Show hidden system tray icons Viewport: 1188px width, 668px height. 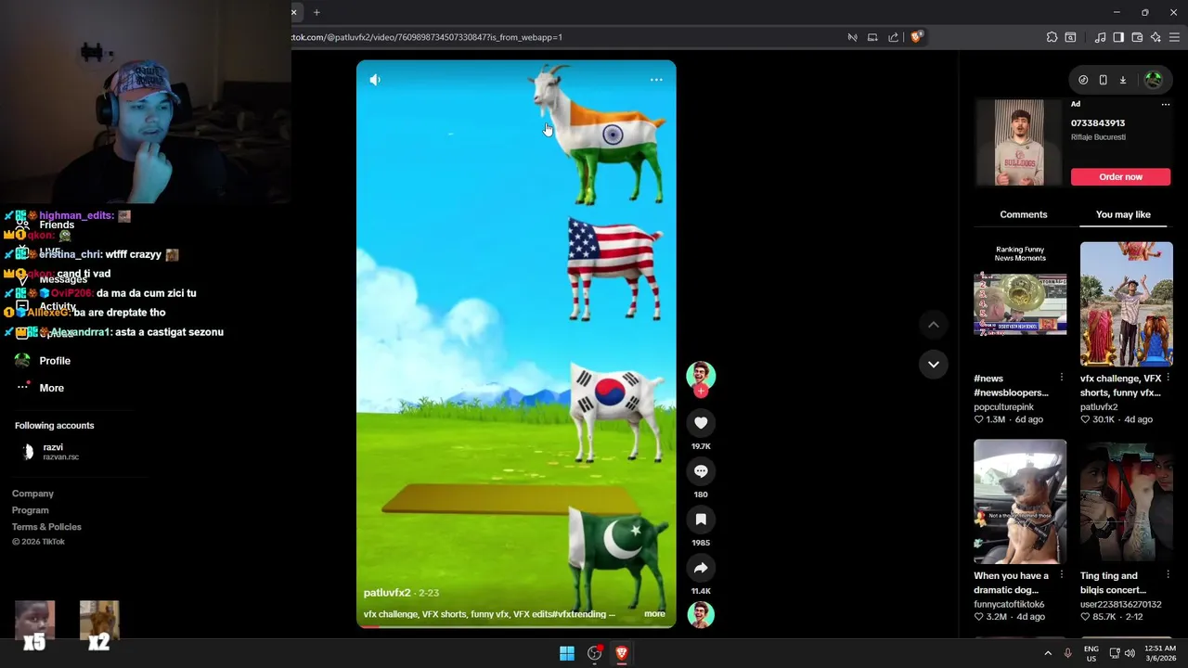click(1048, 653)
